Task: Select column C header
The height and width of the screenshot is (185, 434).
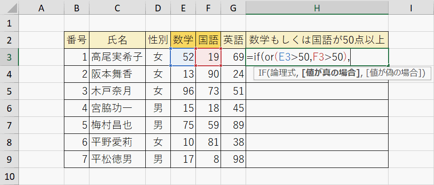Action: click(x=117, y=9)
